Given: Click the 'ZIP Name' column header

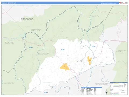Looking at the screenshot, I should pyautogui.click(x=88, y=89).
